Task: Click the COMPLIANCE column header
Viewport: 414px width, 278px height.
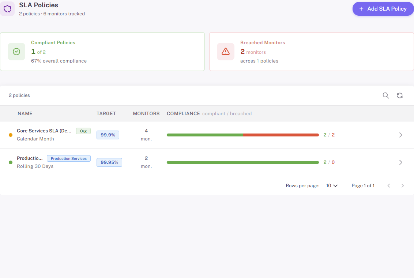Action: [x=183, y=113]
